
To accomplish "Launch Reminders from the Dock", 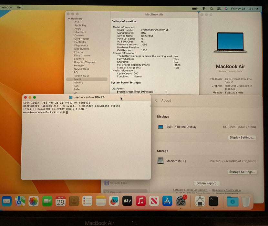I will pos(87,201).
